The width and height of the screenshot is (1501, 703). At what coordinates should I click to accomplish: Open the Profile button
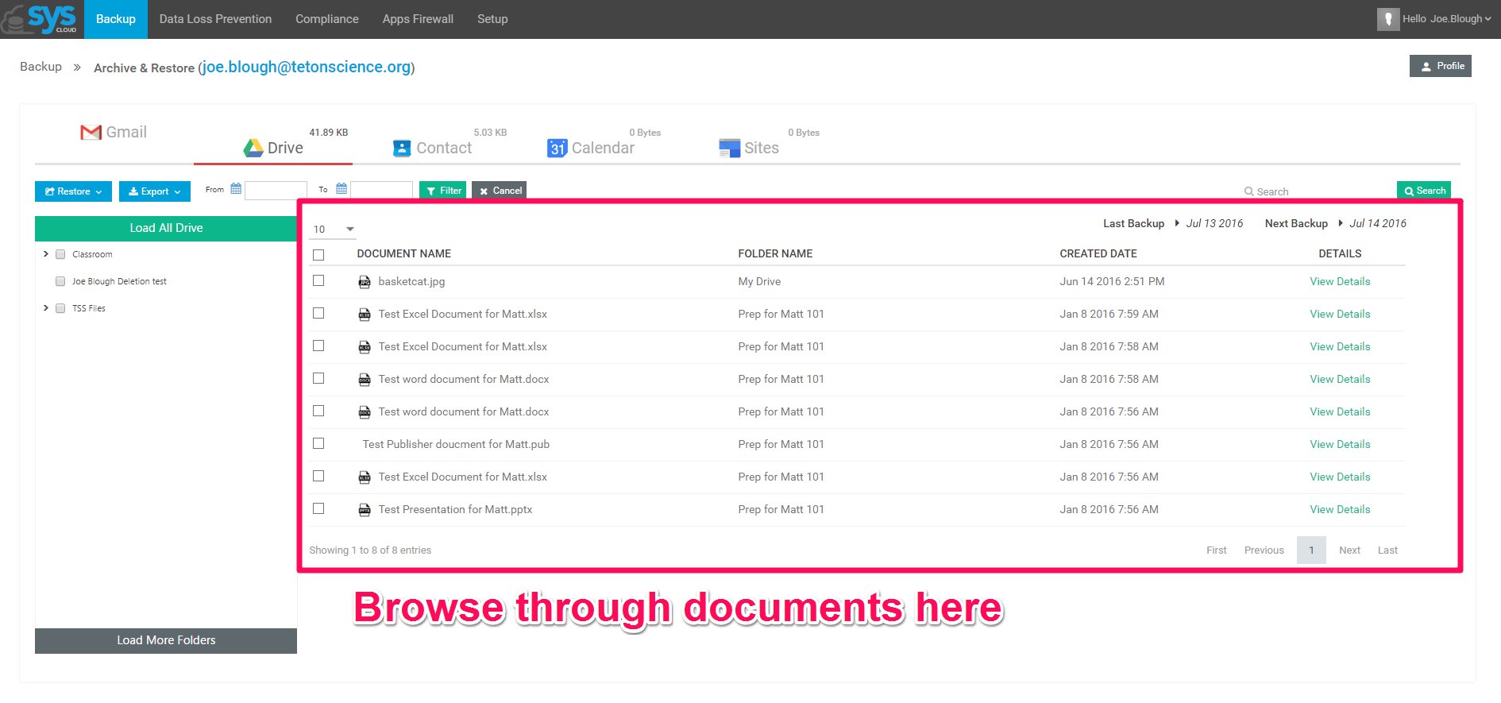tap(1441, 66)
